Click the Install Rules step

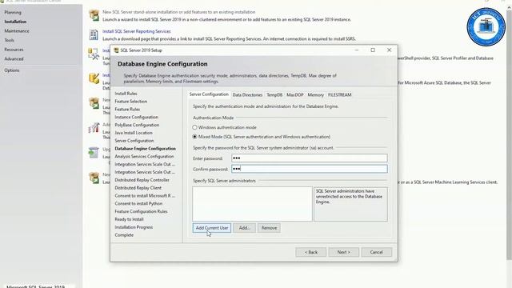(126, 94)
